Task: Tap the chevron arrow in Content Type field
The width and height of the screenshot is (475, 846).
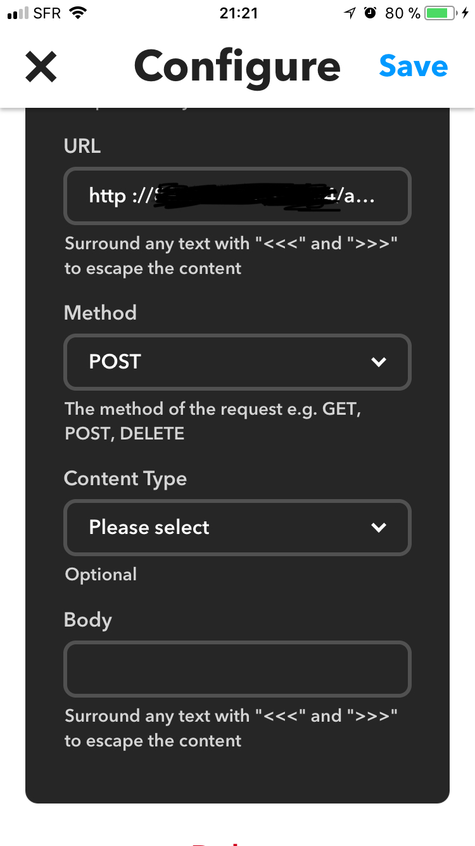Action: 379,528
